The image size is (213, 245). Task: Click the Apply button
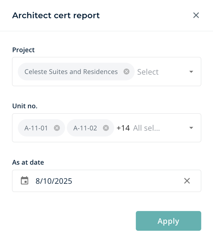pos(168,221)
